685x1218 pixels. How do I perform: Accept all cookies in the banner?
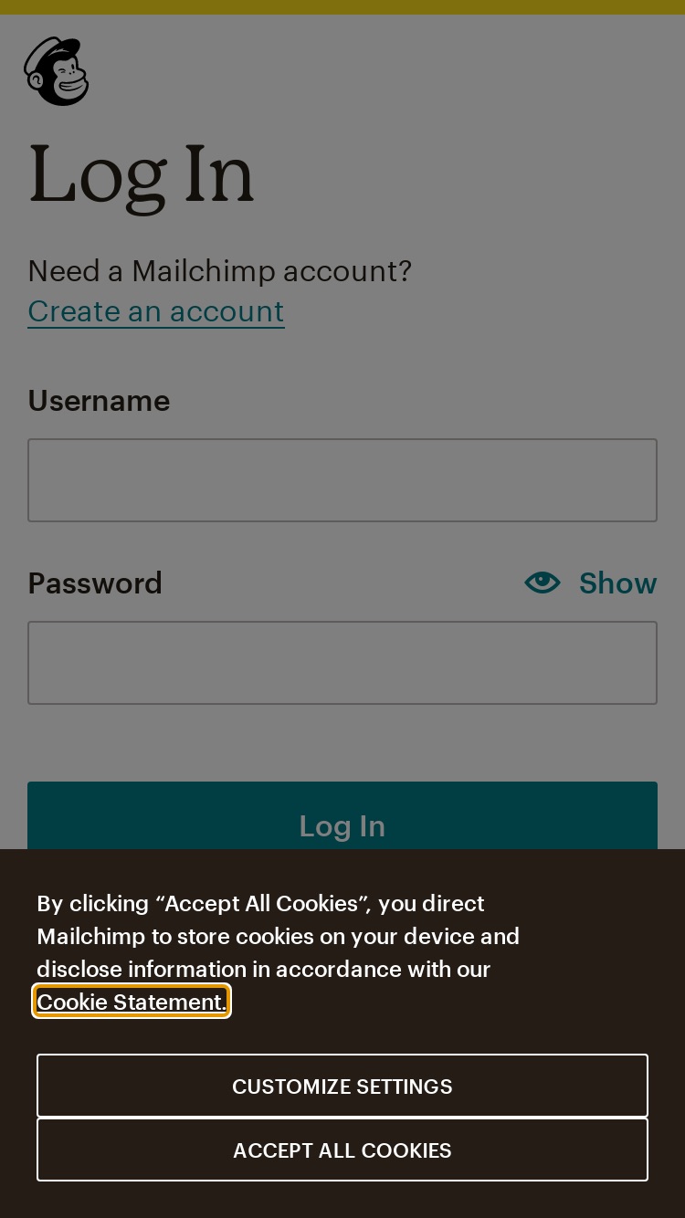click(342, 1150)
